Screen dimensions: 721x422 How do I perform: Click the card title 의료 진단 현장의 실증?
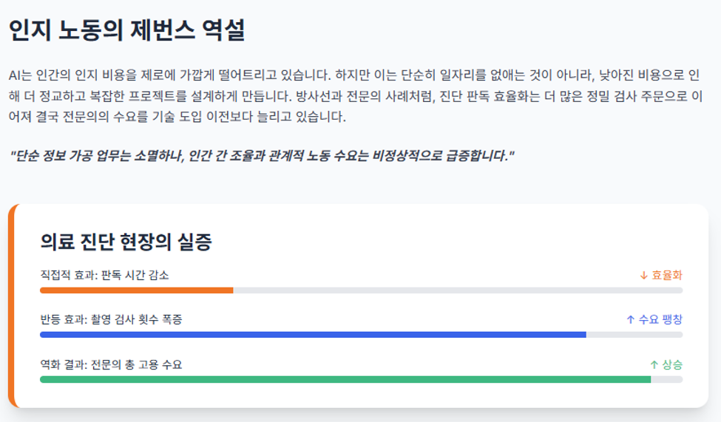tap(126, 242)
